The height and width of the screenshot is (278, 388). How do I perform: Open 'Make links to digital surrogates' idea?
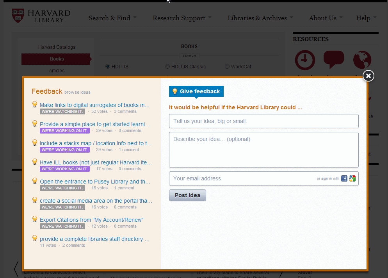(x=94, y=105)
